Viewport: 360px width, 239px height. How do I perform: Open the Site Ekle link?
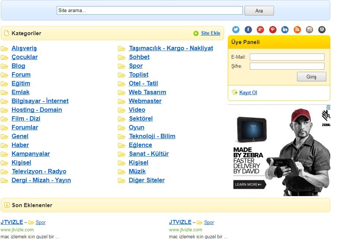[x=211, y=33]
